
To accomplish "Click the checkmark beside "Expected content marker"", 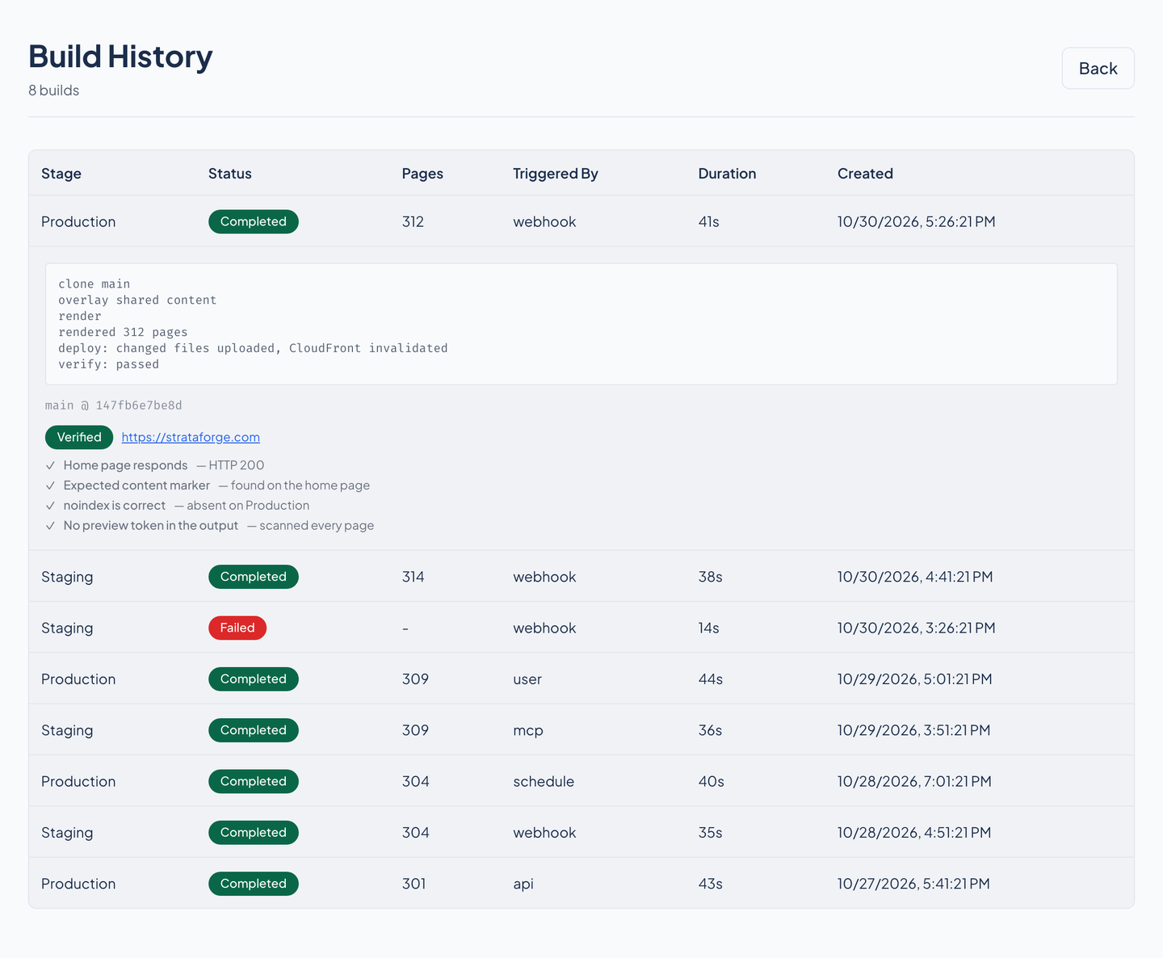I will [x=50, y=485].
